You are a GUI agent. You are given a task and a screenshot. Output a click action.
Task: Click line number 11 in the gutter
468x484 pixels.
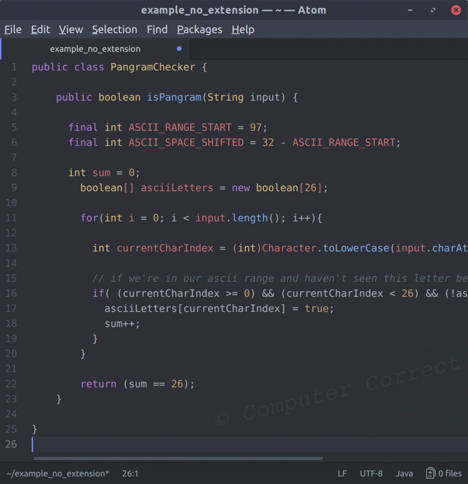(x=11, y=218)
